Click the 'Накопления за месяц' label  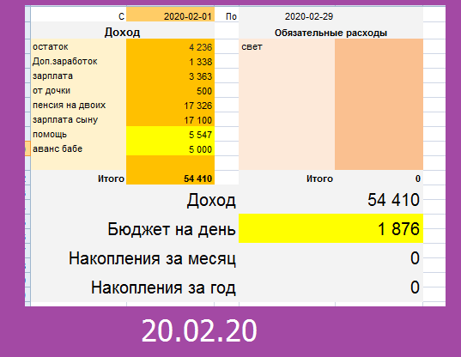(152, 258)
